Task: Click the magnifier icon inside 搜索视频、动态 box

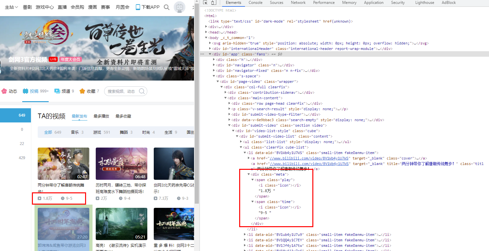Action: 142,91
